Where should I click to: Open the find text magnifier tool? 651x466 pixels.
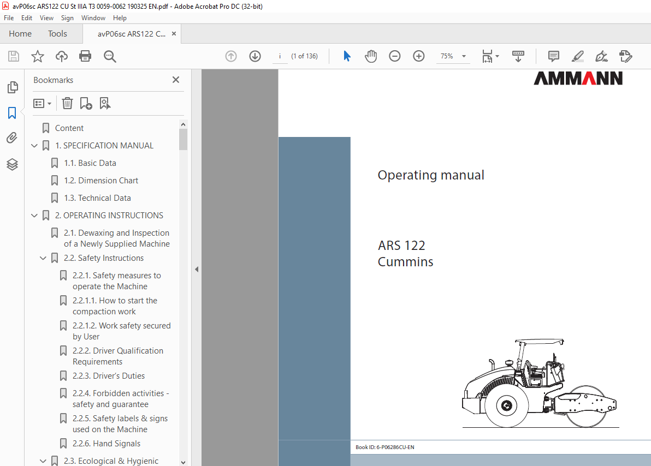[110, 56]
